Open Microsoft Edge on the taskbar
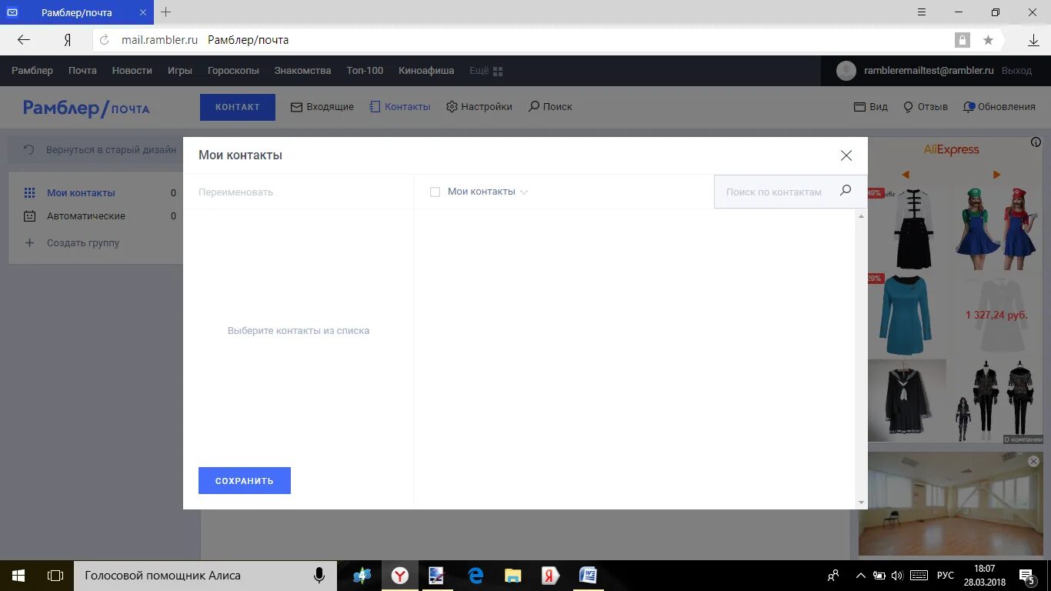1051x591 pixels. [x=475, y=576]
